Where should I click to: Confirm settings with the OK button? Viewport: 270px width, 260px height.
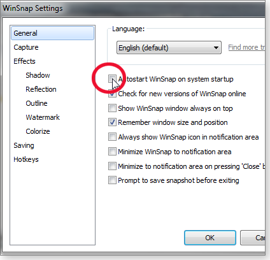tap(210, 238)
